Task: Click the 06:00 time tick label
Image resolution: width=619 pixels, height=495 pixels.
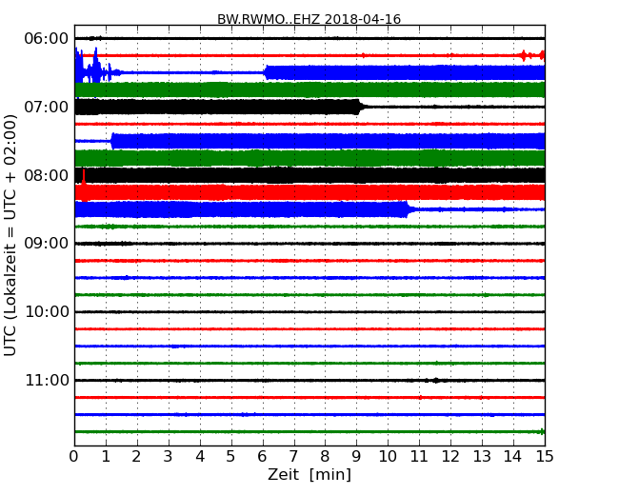Action: click(47, 38)
